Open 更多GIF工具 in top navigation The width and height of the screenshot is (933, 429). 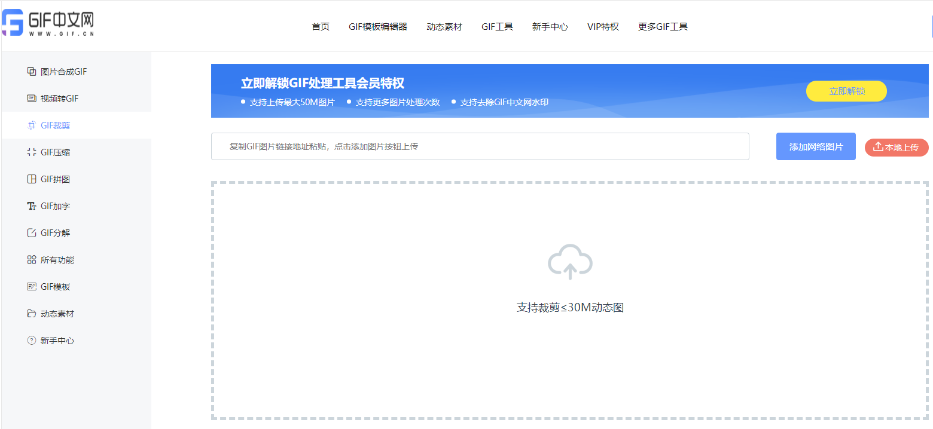coord(663,27)
